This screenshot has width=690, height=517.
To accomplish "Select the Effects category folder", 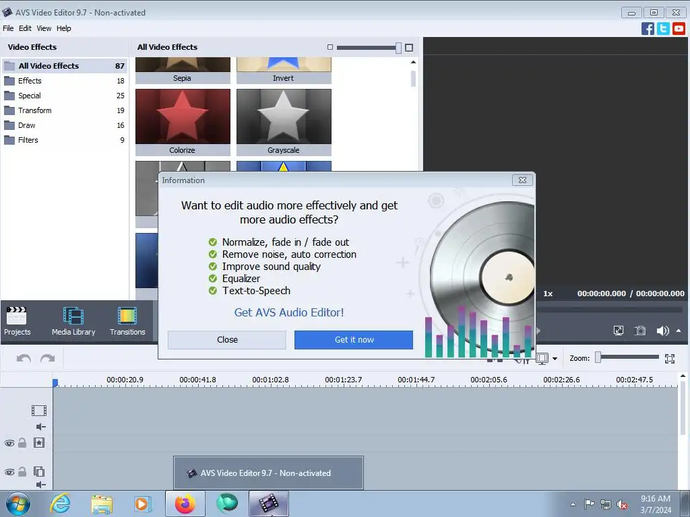I will pyautogui.click(x=65, y=81).
